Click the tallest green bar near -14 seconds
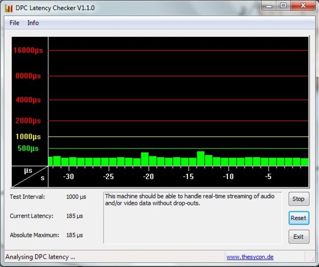Screen dimensions: 319x267 point(201,159)
